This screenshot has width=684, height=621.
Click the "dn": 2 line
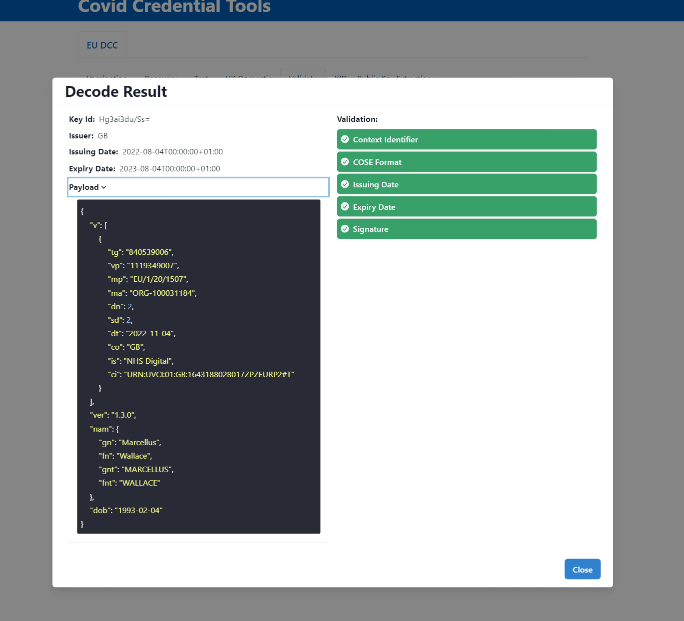[121, 307]
